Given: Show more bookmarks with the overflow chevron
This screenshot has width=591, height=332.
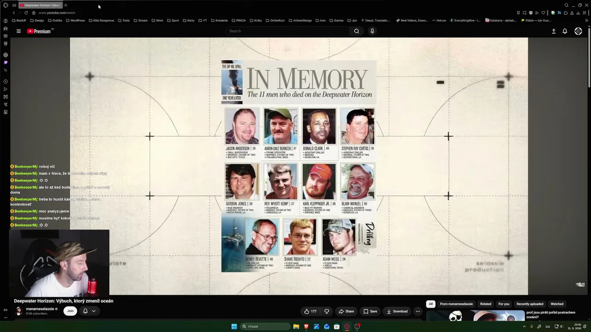Looking at the screenshot, I should point(586,20).
